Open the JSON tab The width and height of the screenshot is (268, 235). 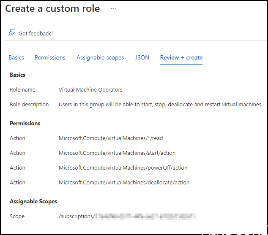click(142, 57)
